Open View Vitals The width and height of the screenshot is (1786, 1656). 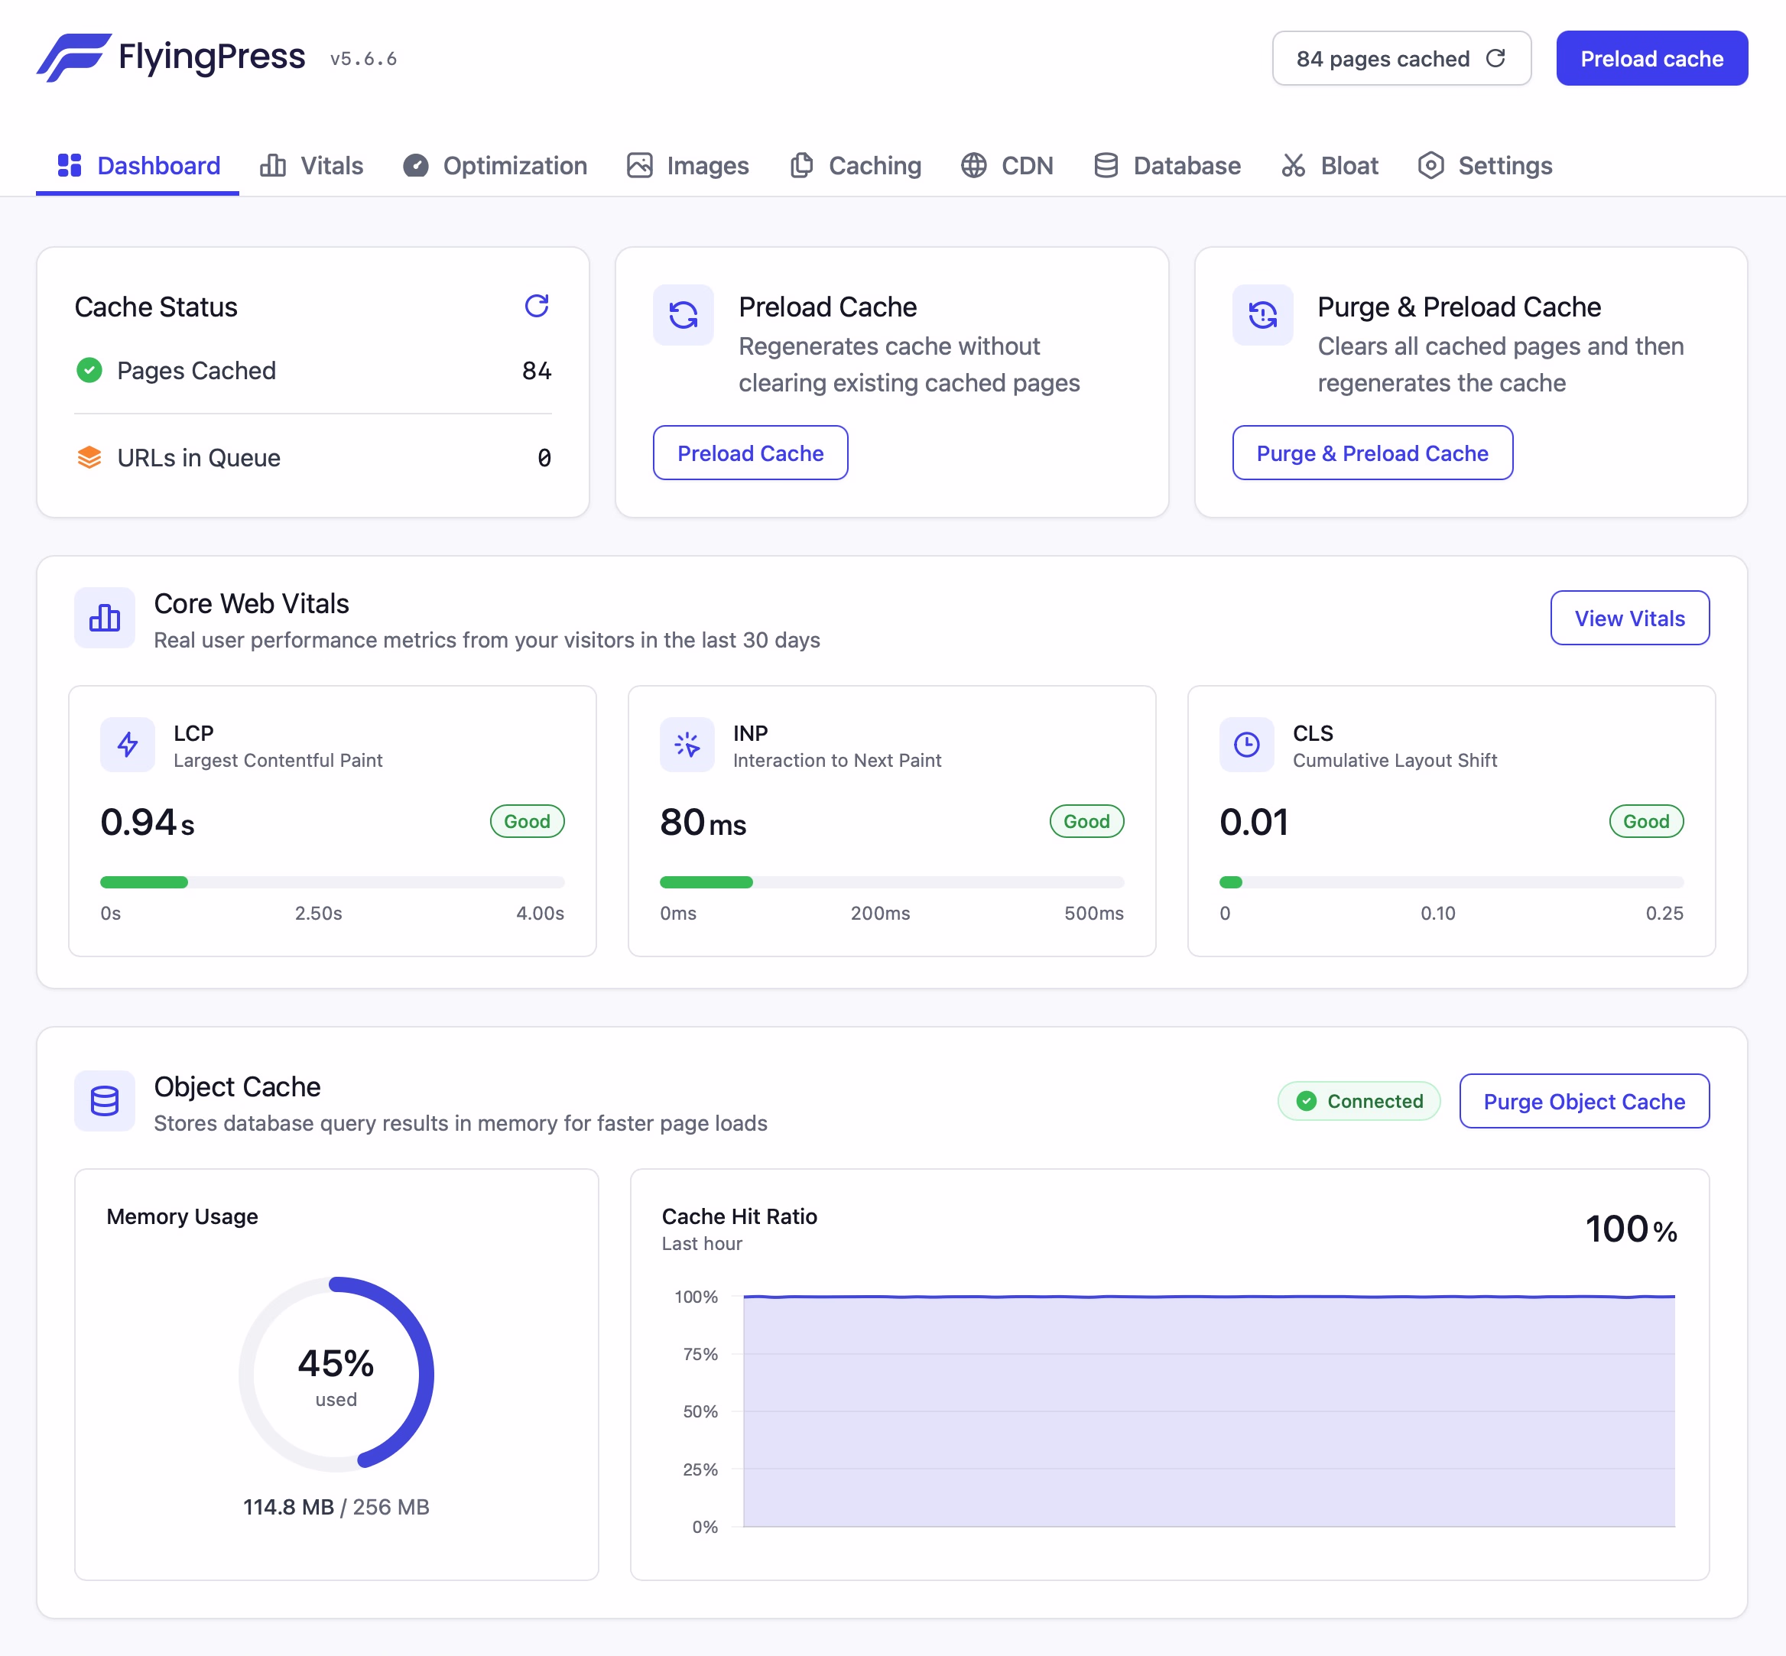[1629, 618]
